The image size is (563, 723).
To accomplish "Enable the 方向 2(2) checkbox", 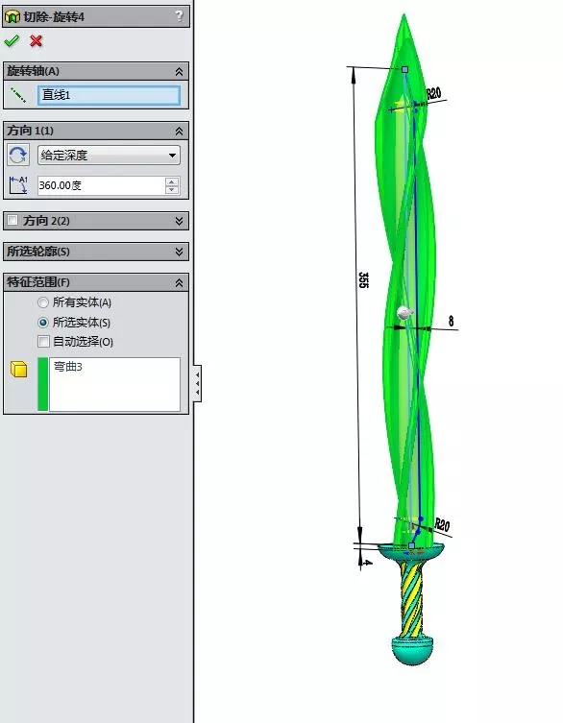I will pos(12,221).
